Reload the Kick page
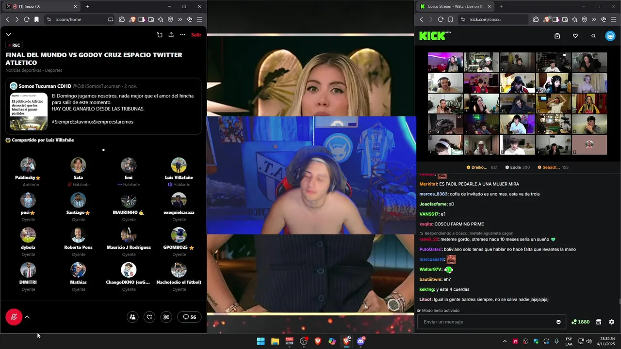 [441, 19]
